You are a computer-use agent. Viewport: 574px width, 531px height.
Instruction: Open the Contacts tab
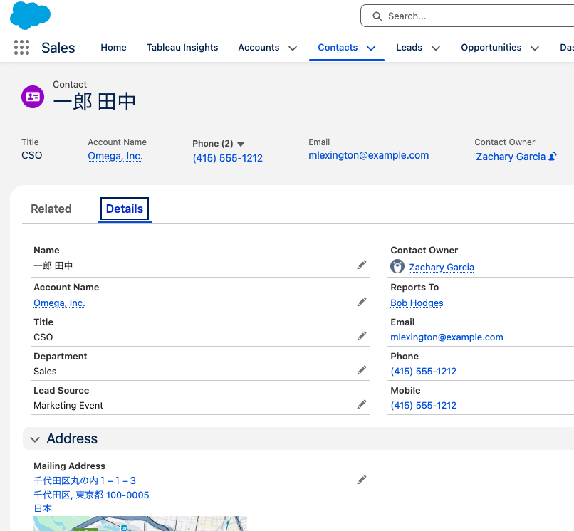point(338,48)
